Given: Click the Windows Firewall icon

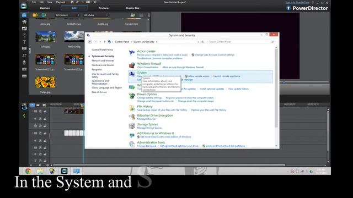Looking at the screenshot, I should 132,65.
